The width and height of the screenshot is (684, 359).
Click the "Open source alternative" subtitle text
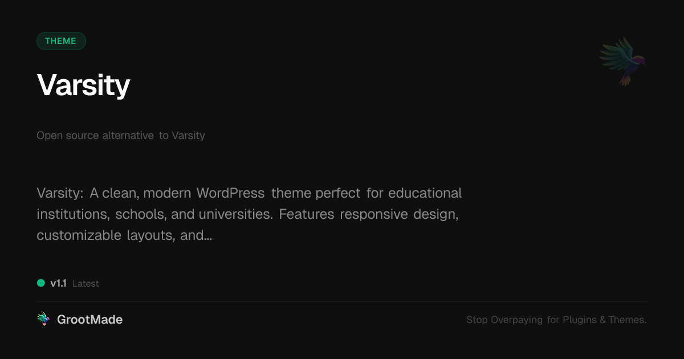95,136
